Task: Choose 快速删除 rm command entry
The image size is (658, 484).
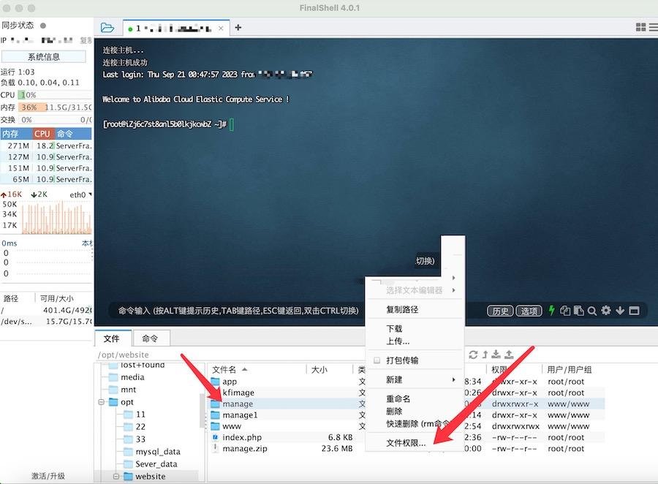Action: pyautogui.click(x=415, y=424)
